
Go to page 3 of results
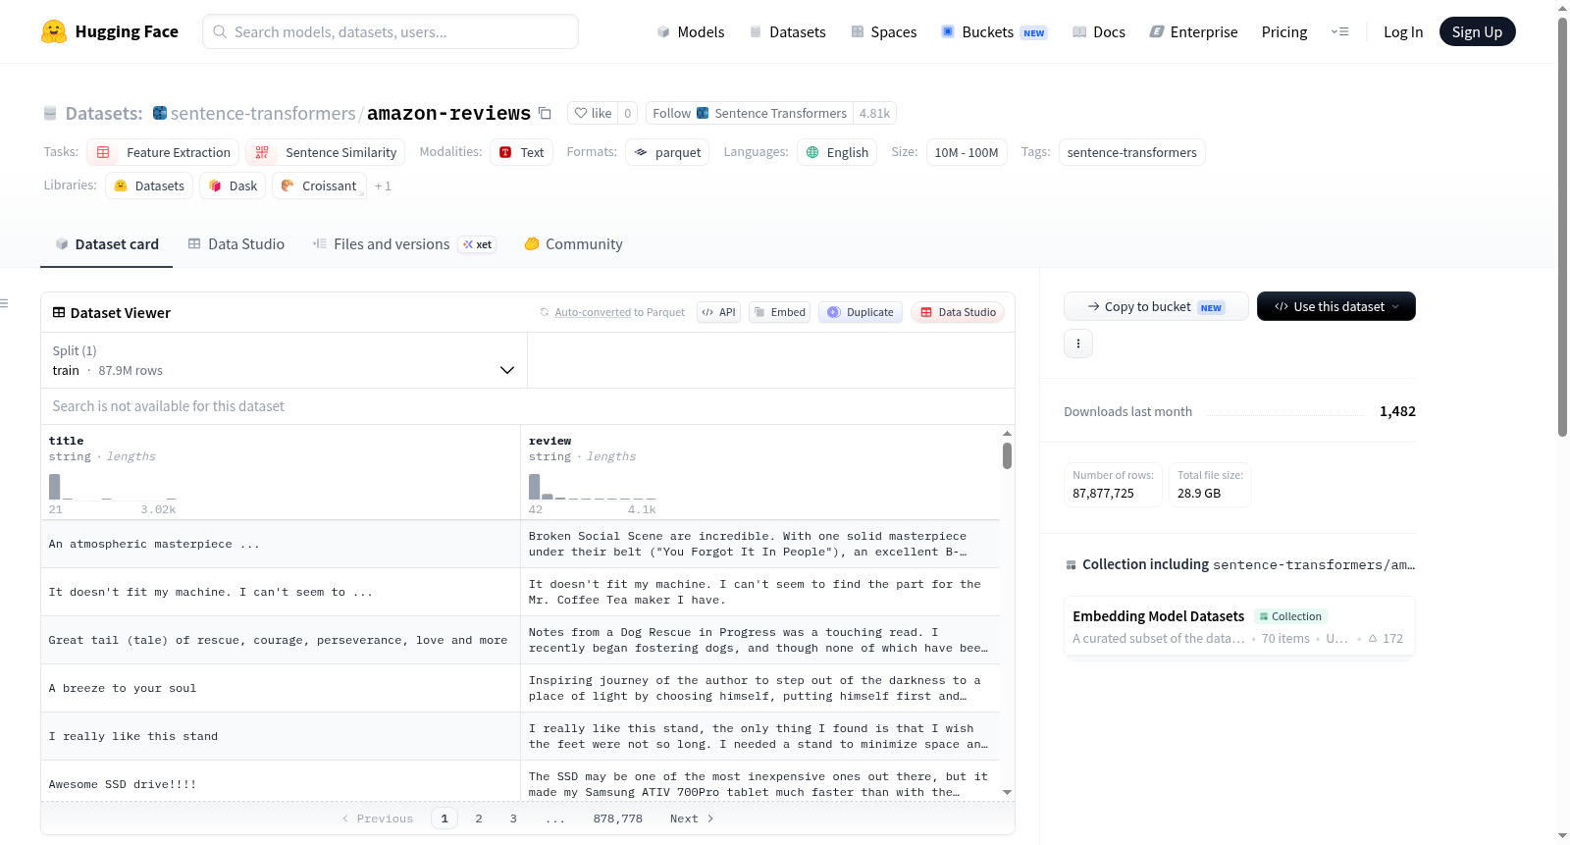[513, 819]
